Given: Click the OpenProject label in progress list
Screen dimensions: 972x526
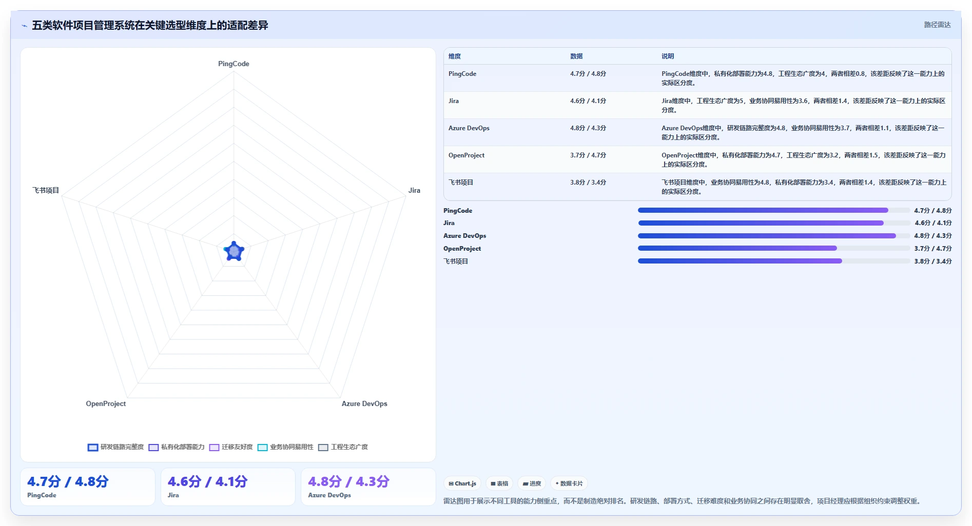Looking at the screenshot, I should click(462, 249).
